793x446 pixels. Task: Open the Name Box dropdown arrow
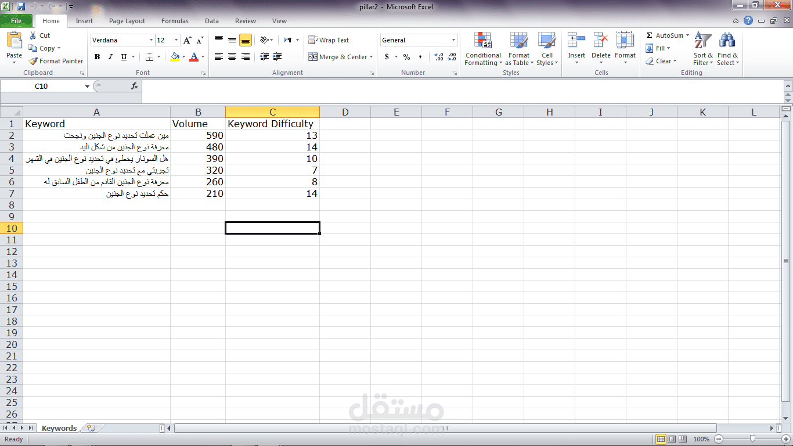(x=87, y=86)
